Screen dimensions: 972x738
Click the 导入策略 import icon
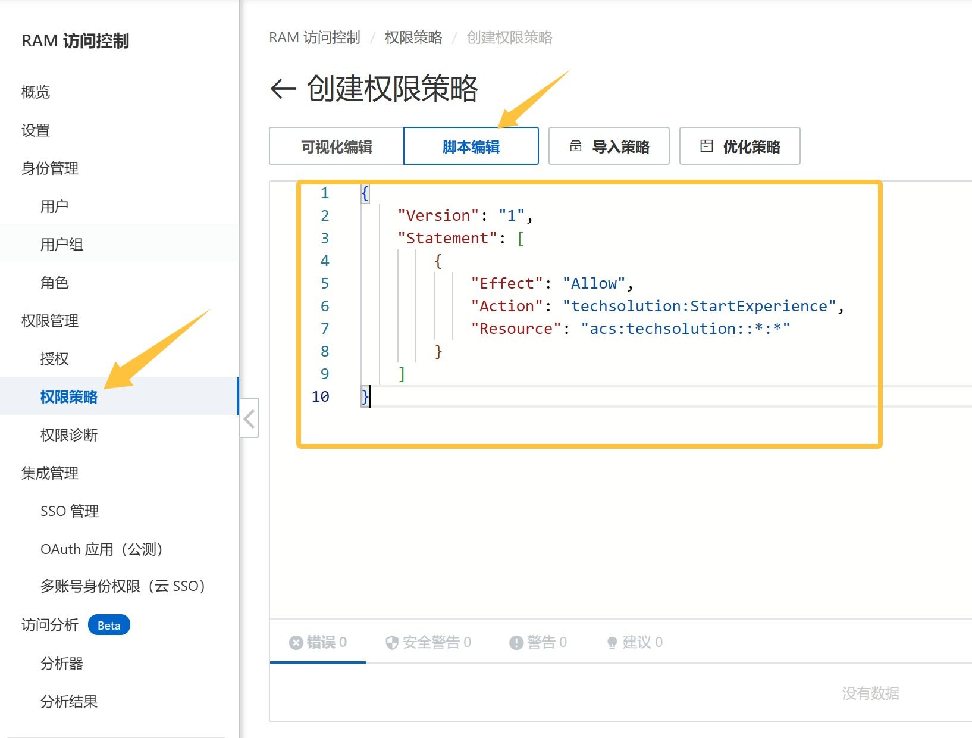576,146
